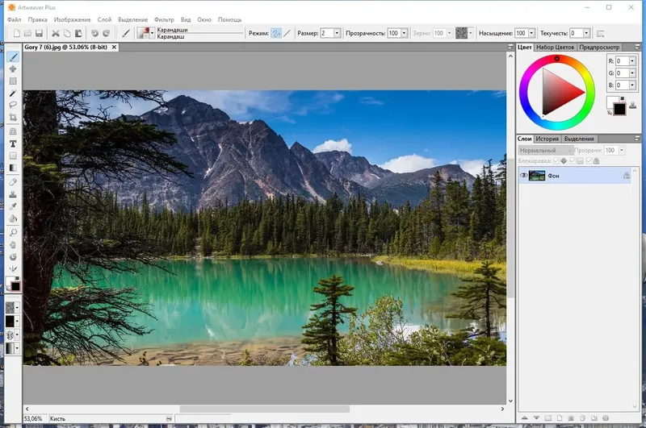Image resolution: width=646 pixels, height=428 pixels.
Task: Open the B channel value dropdown
Action: (x=632, y=85)
